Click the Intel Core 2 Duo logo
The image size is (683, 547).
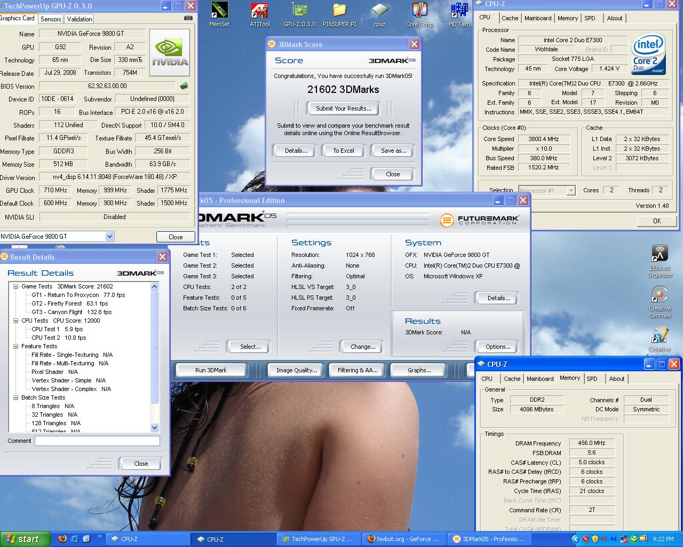(x=648, y=54)
